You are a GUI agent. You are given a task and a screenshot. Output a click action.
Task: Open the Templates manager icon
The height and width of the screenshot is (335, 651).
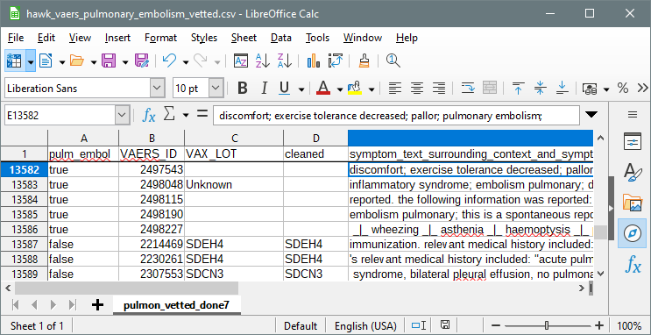[x=46, y=61]
